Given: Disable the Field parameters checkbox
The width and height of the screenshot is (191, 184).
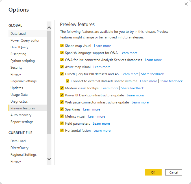Looking at the screenshot, I should click(62, 123).
